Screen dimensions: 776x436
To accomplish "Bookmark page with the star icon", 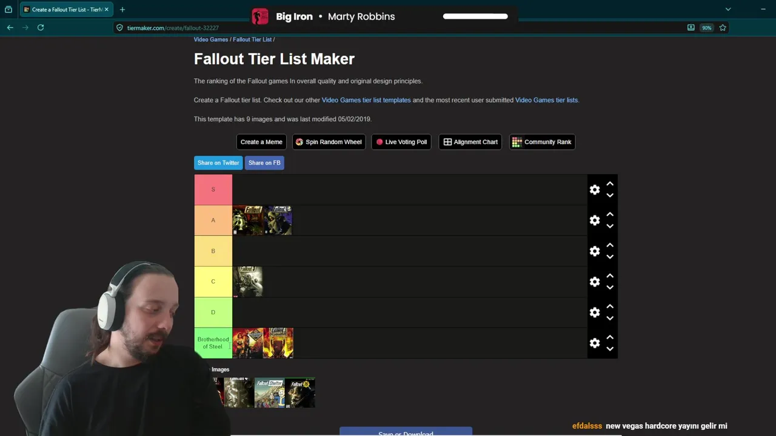I will click(723, 28).
